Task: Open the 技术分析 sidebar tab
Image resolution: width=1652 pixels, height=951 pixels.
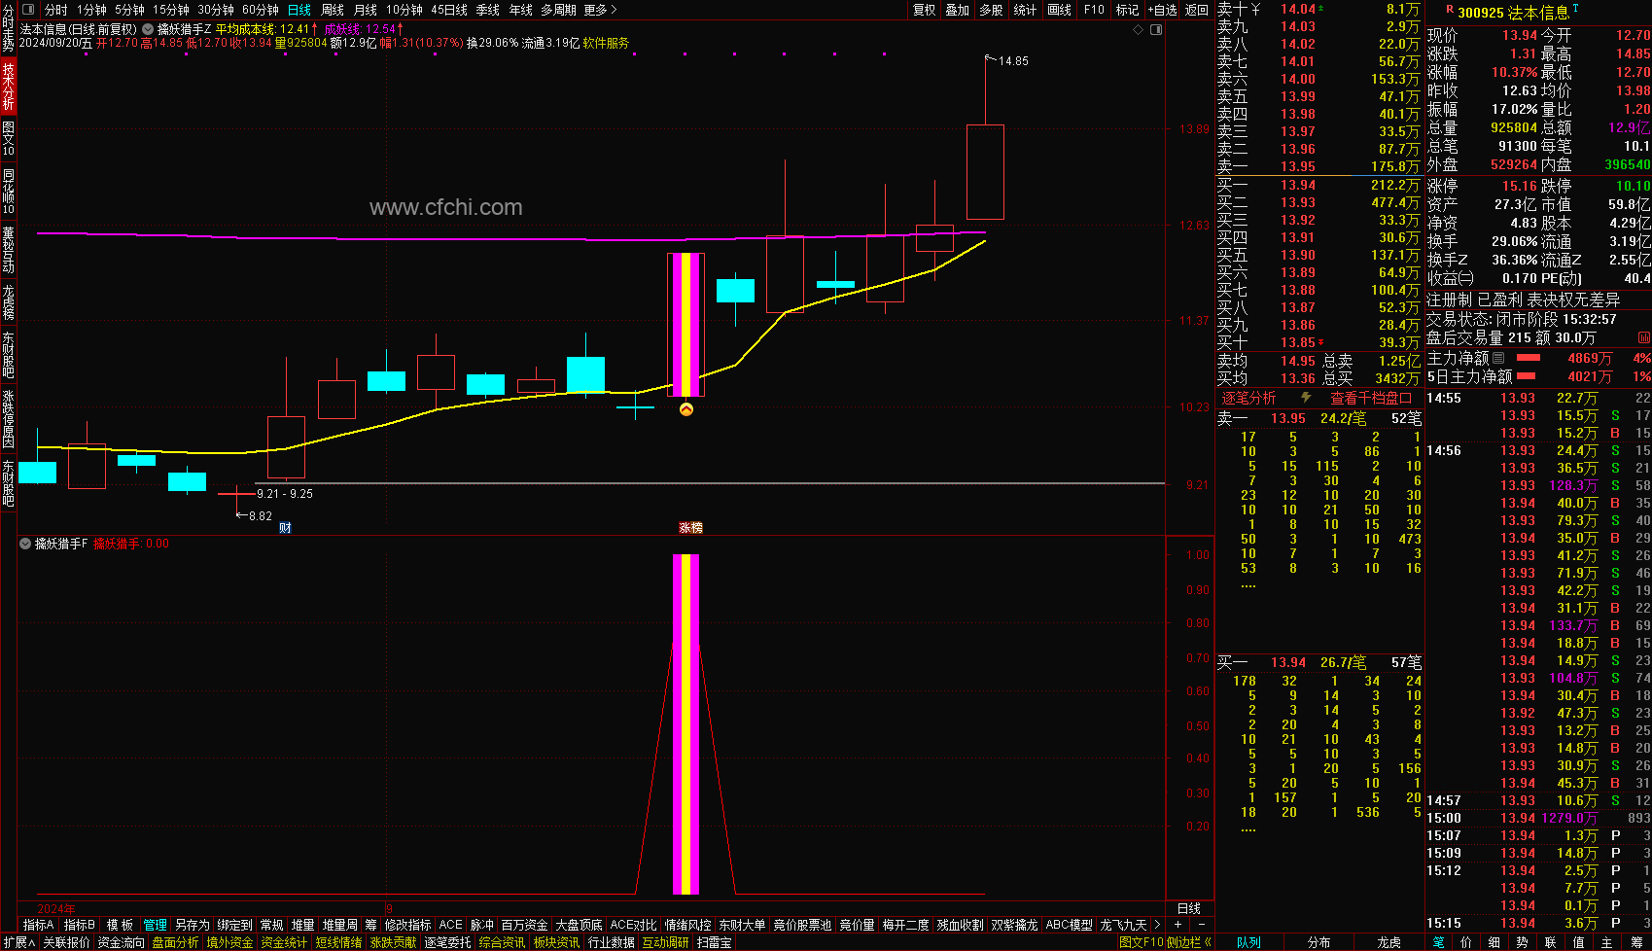Action: click(x=8, y=87)
